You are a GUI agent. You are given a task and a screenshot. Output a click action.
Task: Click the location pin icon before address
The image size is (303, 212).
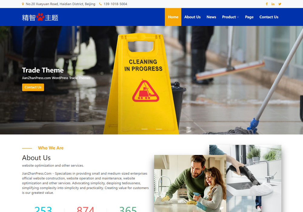23,4
